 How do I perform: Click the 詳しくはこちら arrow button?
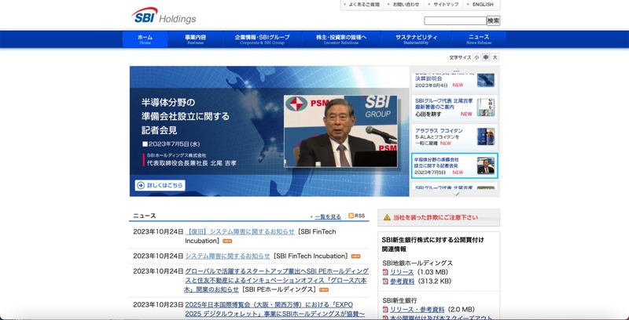[160, 185]
